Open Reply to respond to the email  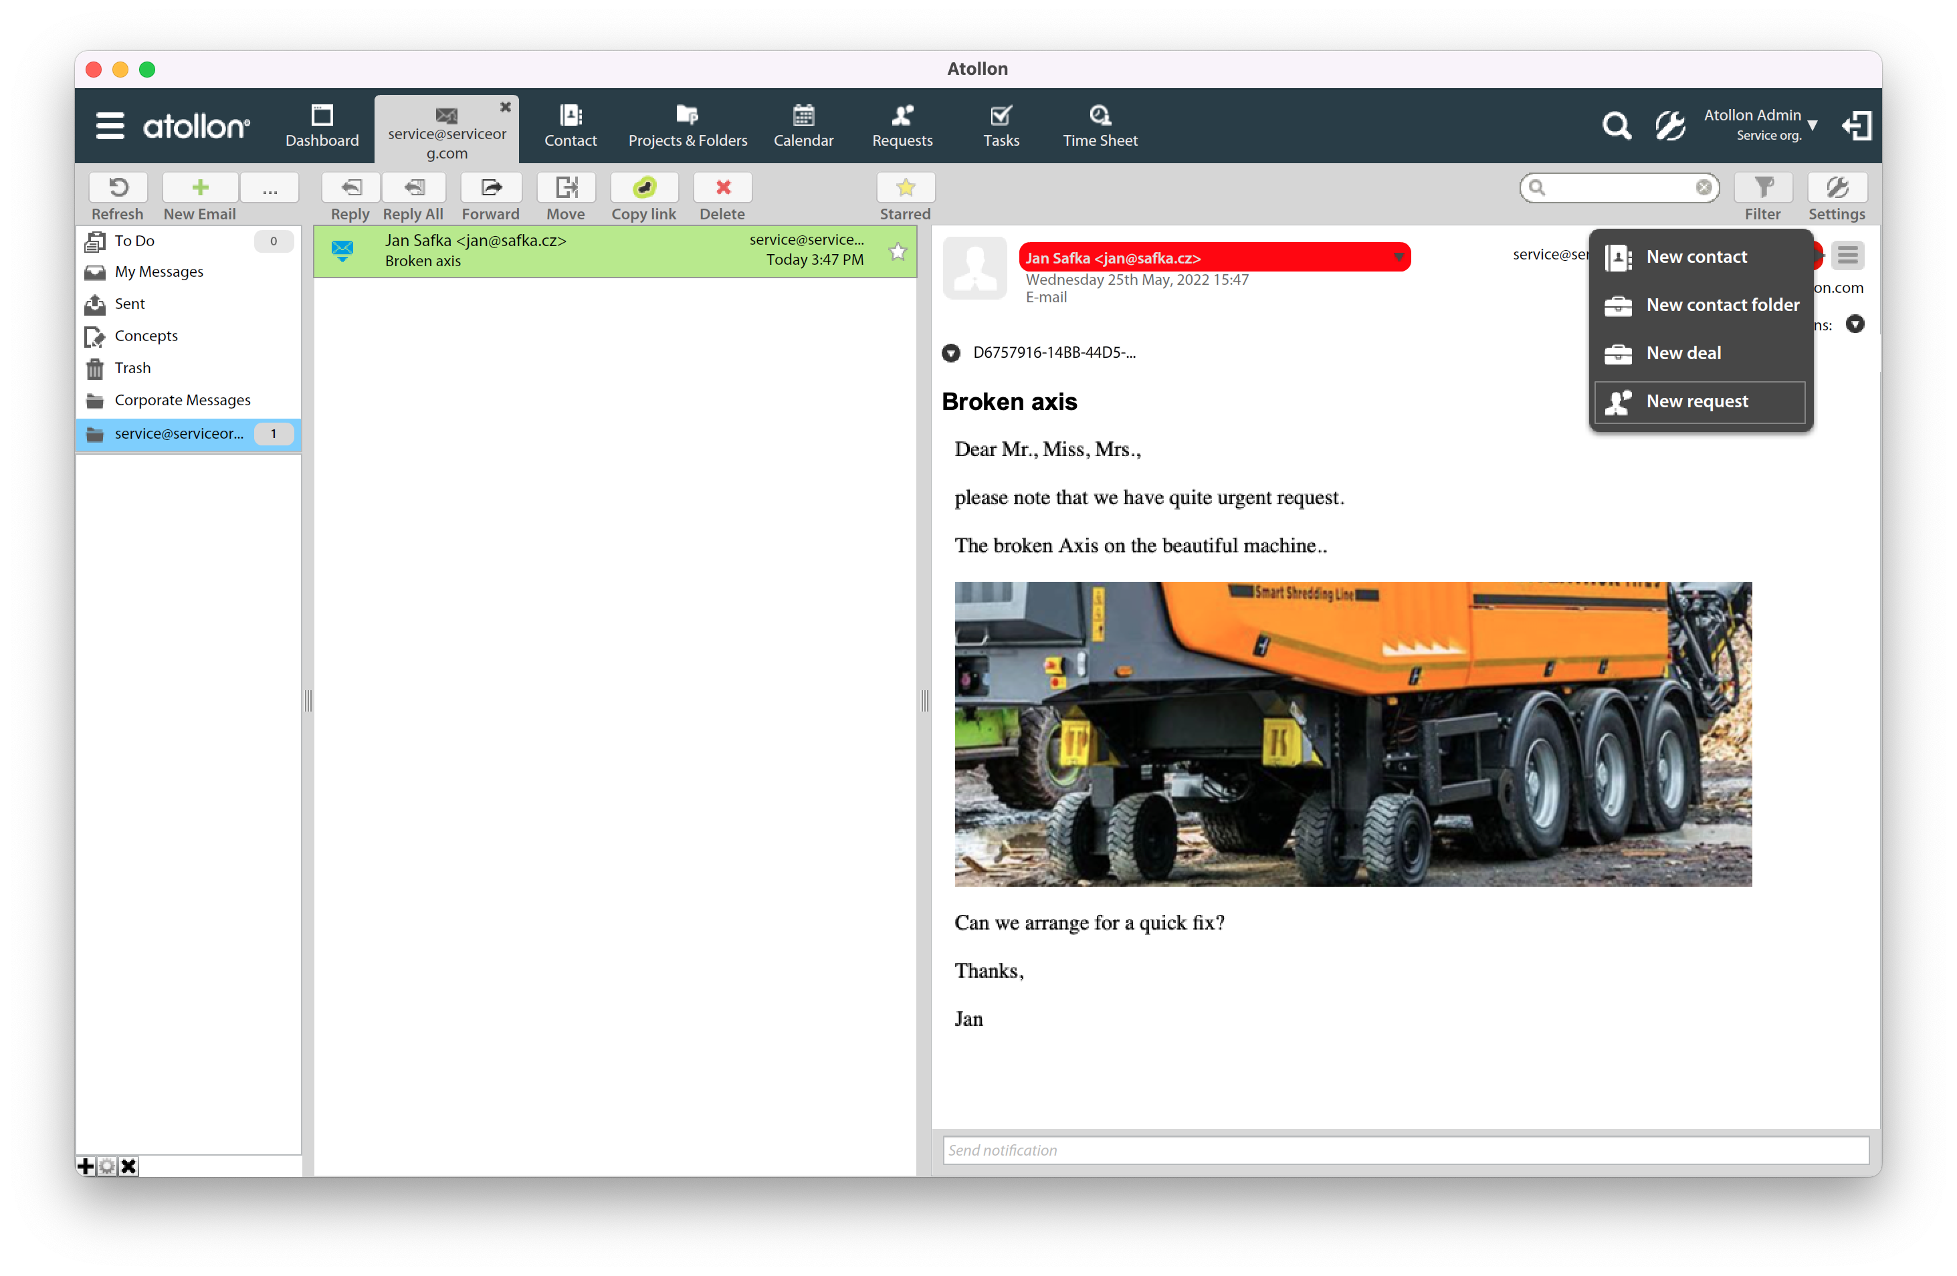click(x=349, y=195)
